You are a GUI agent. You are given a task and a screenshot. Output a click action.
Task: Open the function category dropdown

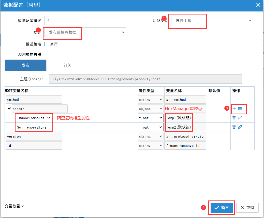pos(212,21)
